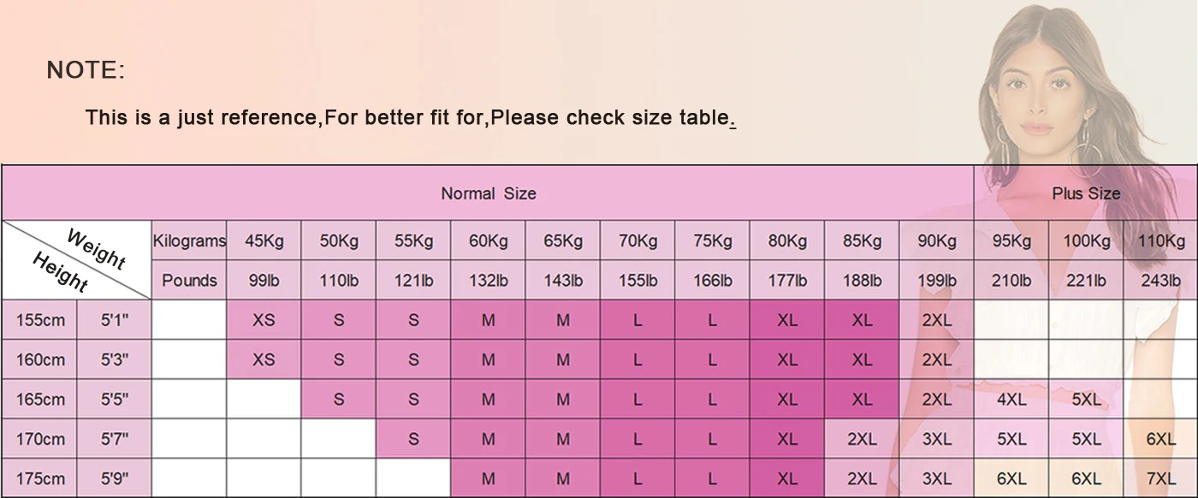Select the 155cm height row label
The image size is (1198, 498).
point(40,320)
